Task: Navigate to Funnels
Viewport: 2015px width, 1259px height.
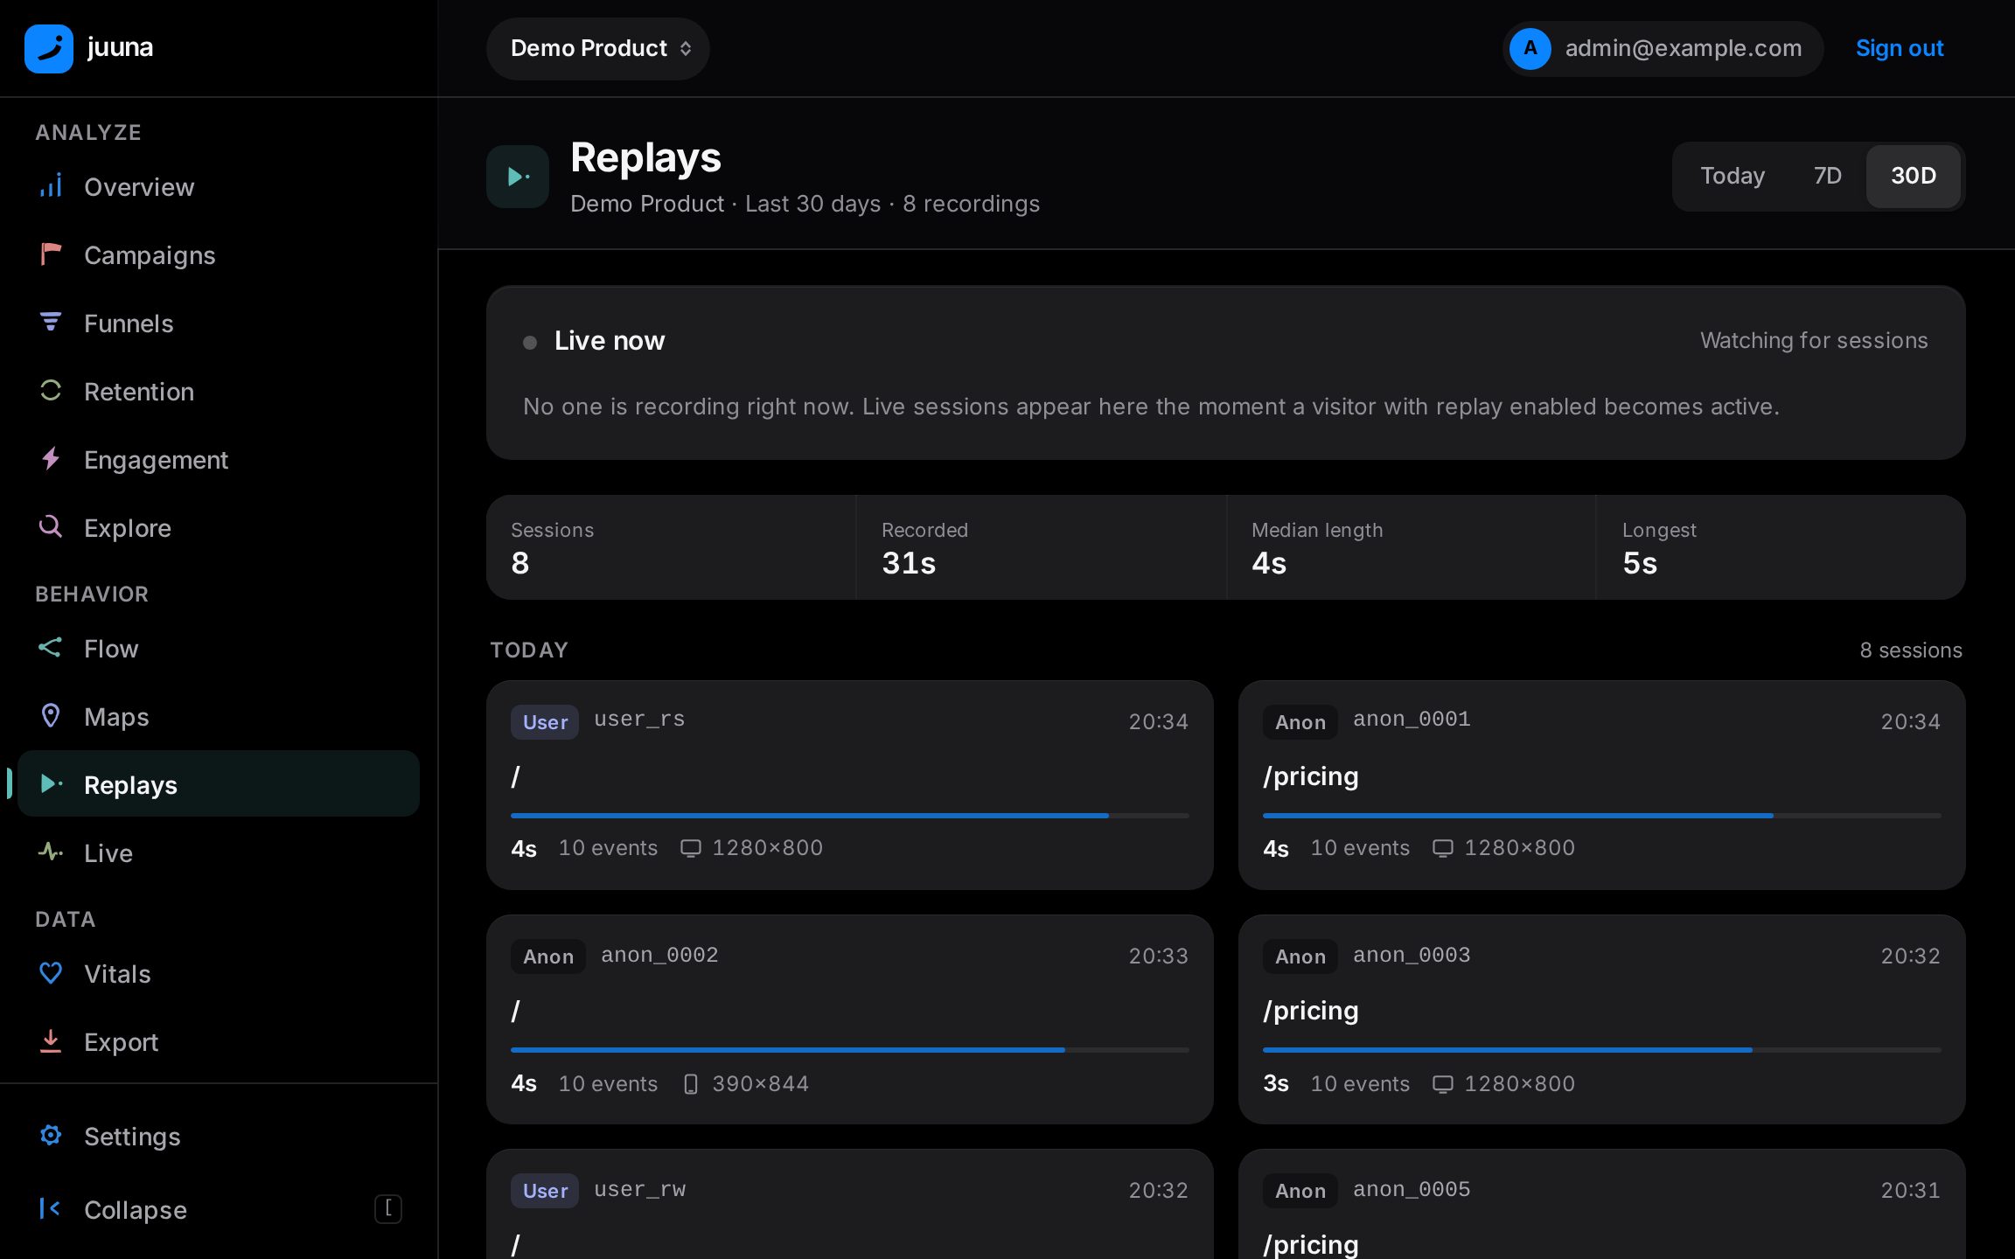Action: tap(219, 323)
